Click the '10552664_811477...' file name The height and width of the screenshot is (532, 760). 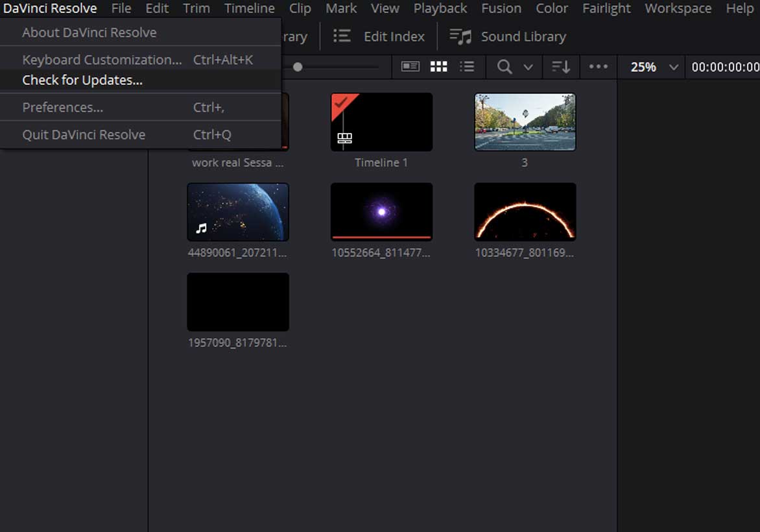pos(381,252)
